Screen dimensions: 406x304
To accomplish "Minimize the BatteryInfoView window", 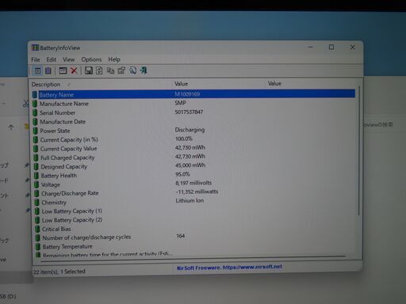I will point(311,47).
